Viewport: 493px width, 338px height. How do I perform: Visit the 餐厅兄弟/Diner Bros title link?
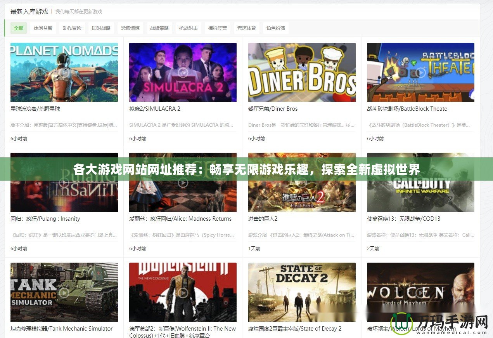(273, 109)
